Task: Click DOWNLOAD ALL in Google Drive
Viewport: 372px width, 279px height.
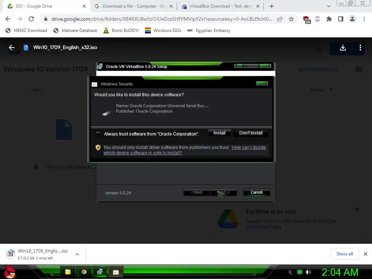Action: (x=319, y=69)
